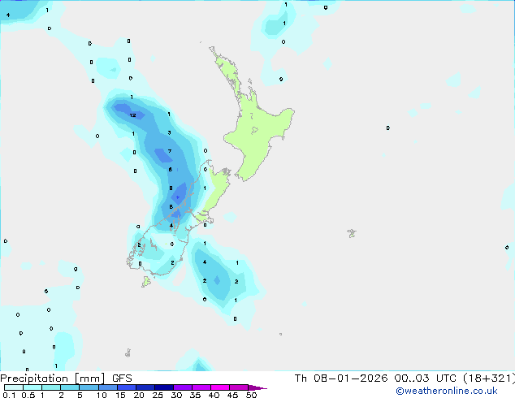Viewport: 515px width, 398px height.
Task: Click the legend label '25'
Action: tap(158, 395)
